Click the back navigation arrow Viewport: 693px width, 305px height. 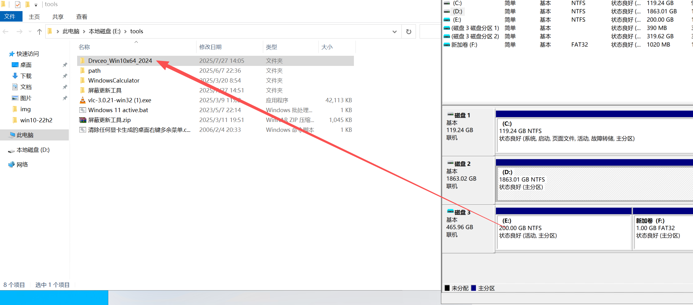coord(6,31)
